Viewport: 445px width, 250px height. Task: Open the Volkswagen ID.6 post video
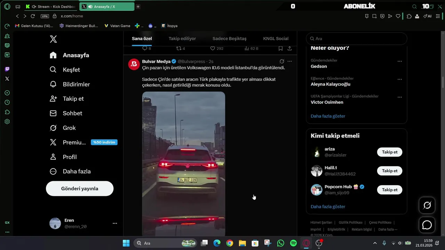(x=184, y=164)
